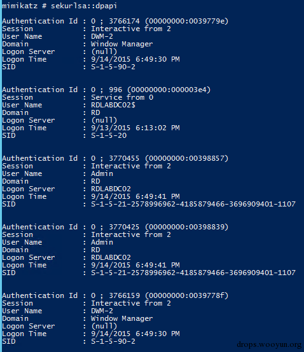Select the first long S-1-5-21 SID ending 1107
The width and height of the screenshot is (304, 352).
coord(193,204)
